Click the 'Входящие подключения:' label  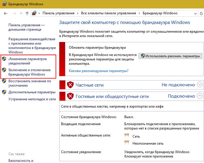[x=81, y=124]
